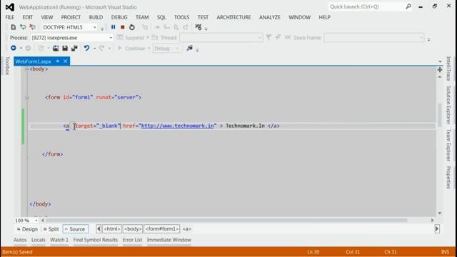This screenshot has height=257, width=457.
Task: Open the Thread combo box
Action: [x=221, y=38]
